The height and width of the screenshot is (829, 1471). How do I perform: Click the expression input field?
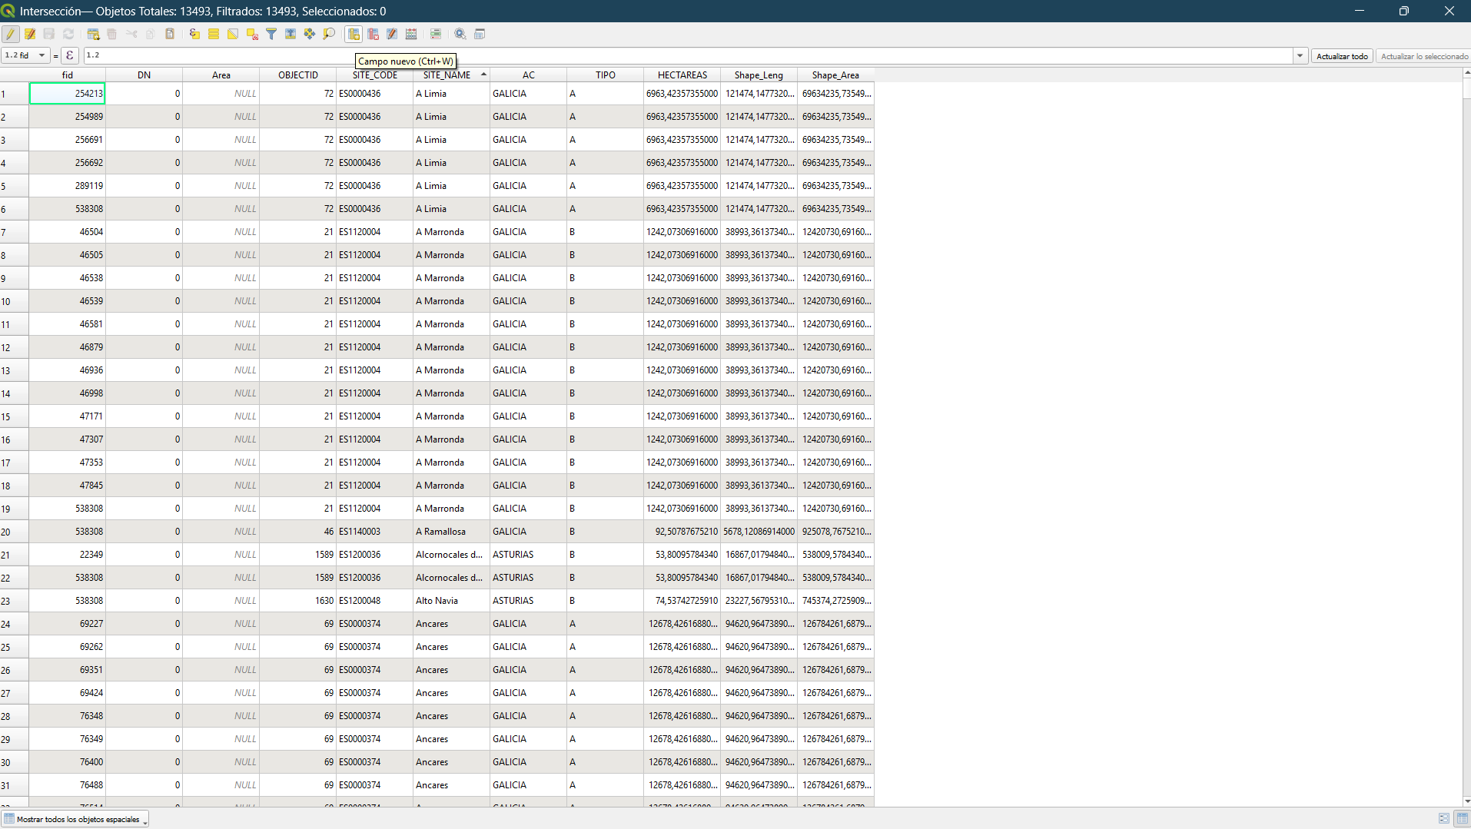[684, 55]
